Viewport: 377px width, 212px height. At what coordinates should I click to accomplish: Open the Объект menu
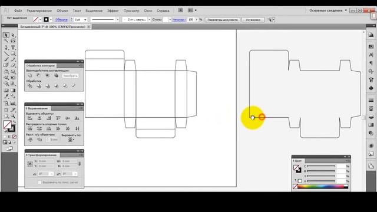[62, 11]
